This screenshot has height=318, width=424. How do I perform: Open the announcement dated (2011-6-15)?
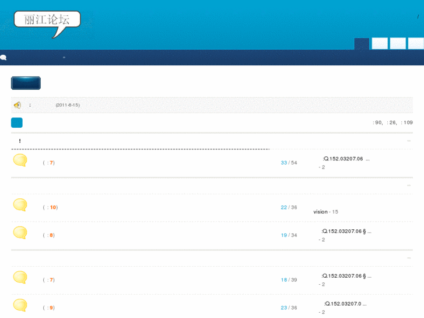(x=68, y=105)
